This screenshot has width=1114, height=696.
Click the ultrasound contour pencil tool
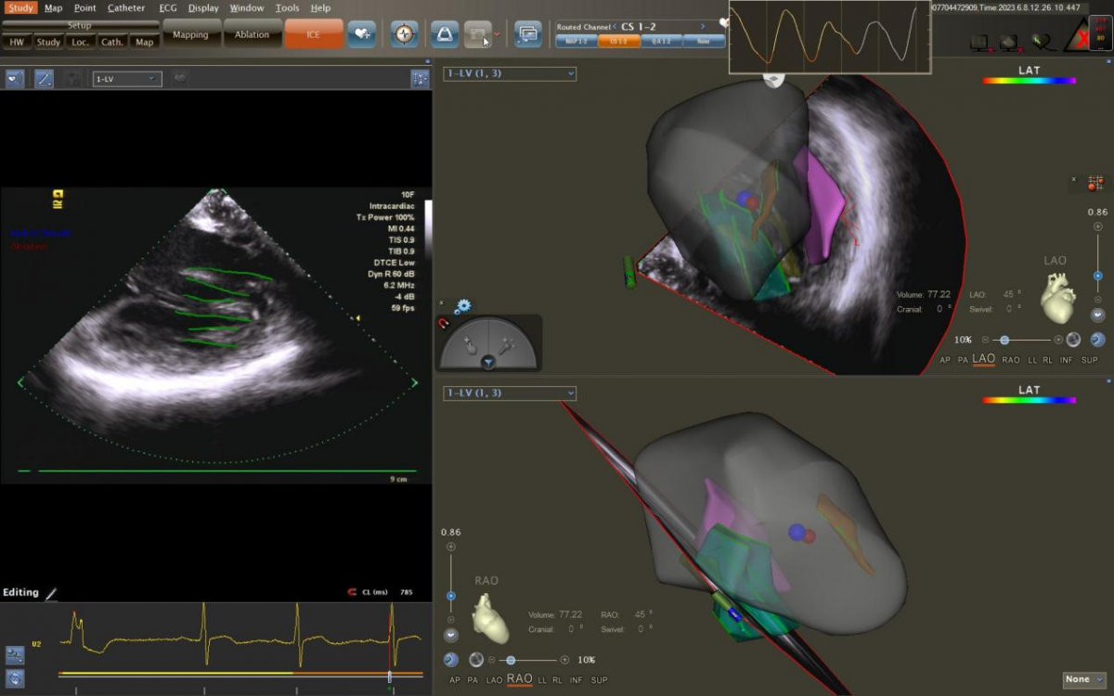(x=44, y=79)
